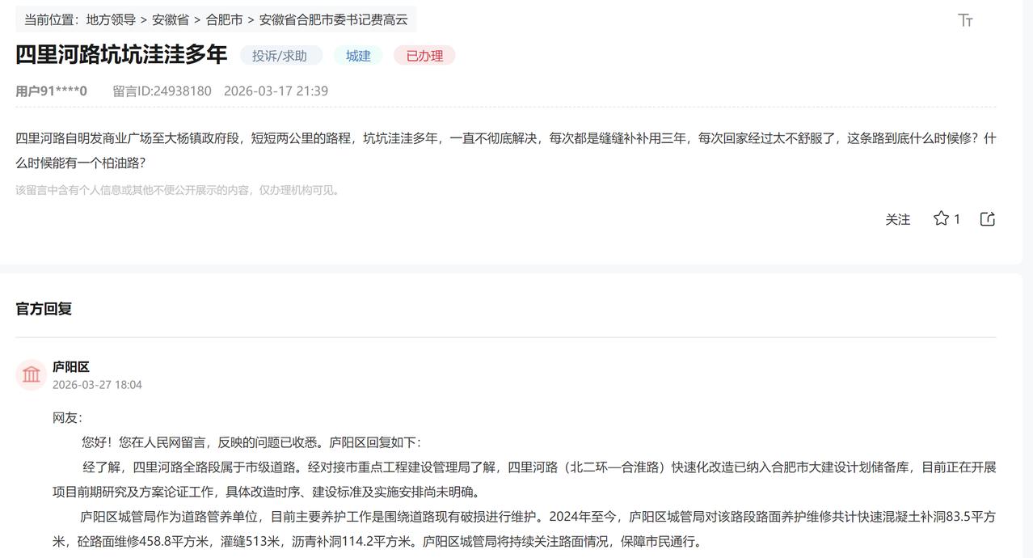1033x558 pixels.
Task: Star this message using the star icon
Action: tap(940, 218)
